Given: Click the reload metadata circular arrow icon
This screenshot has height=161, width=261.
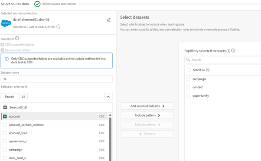Looking at the screenshot, I should 59,26.
